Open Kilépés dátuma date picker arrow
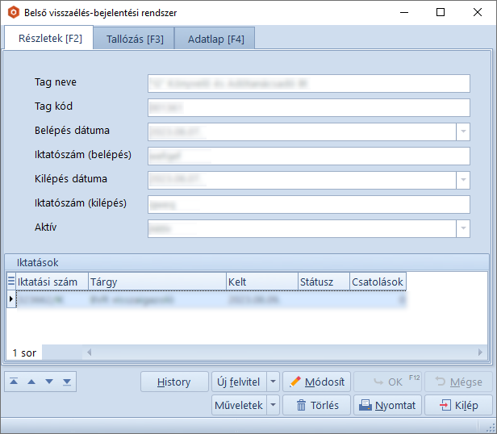The height and width of the screenshot is (434, 497). click(x=463, y=180)
